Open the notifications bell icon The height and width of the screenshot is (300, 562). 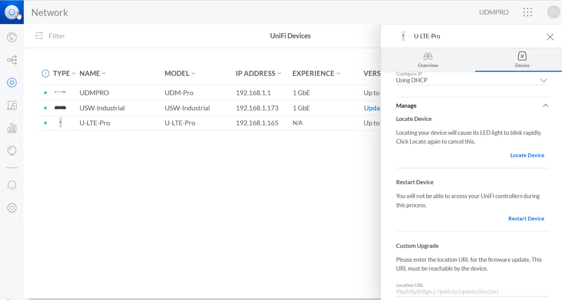click(x=12, y=185)
